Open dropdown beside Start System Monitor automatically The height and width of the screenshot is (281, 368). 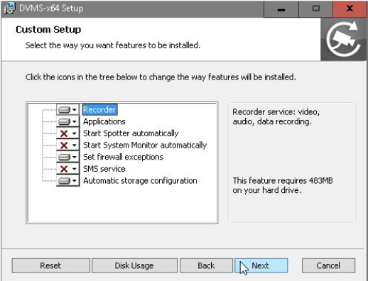pyautogui.click(x=67, y=145)
